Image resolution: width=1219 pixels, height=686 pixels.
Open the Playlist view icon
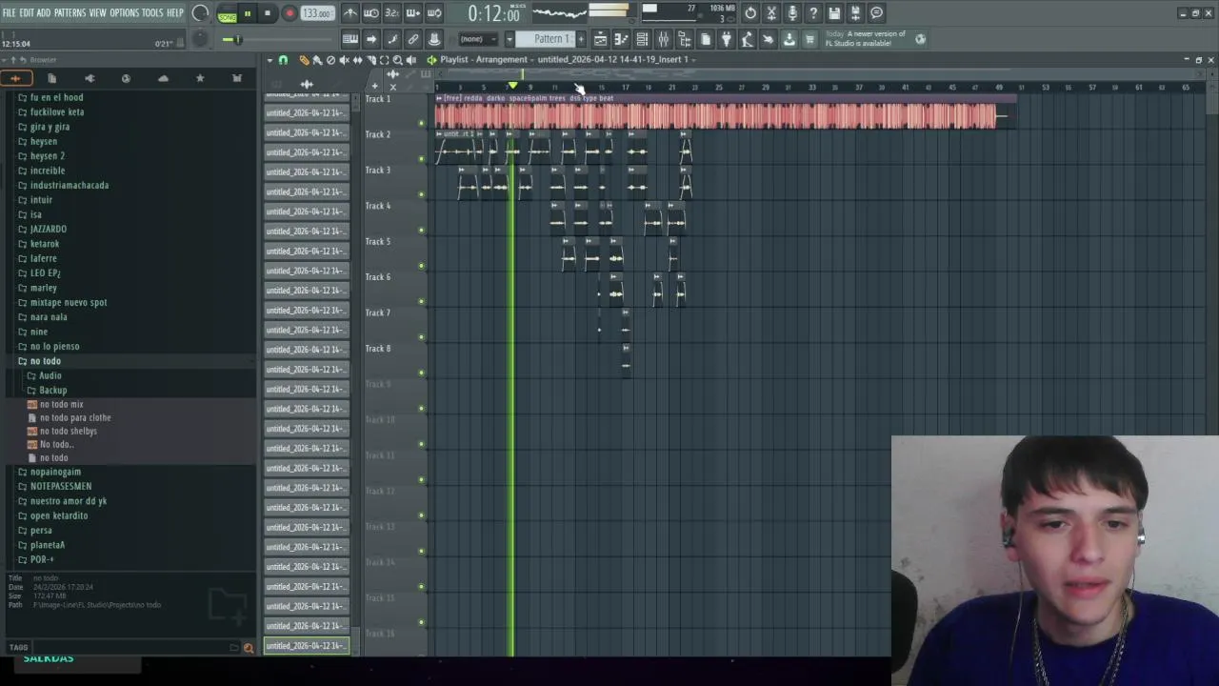(600, 39)
